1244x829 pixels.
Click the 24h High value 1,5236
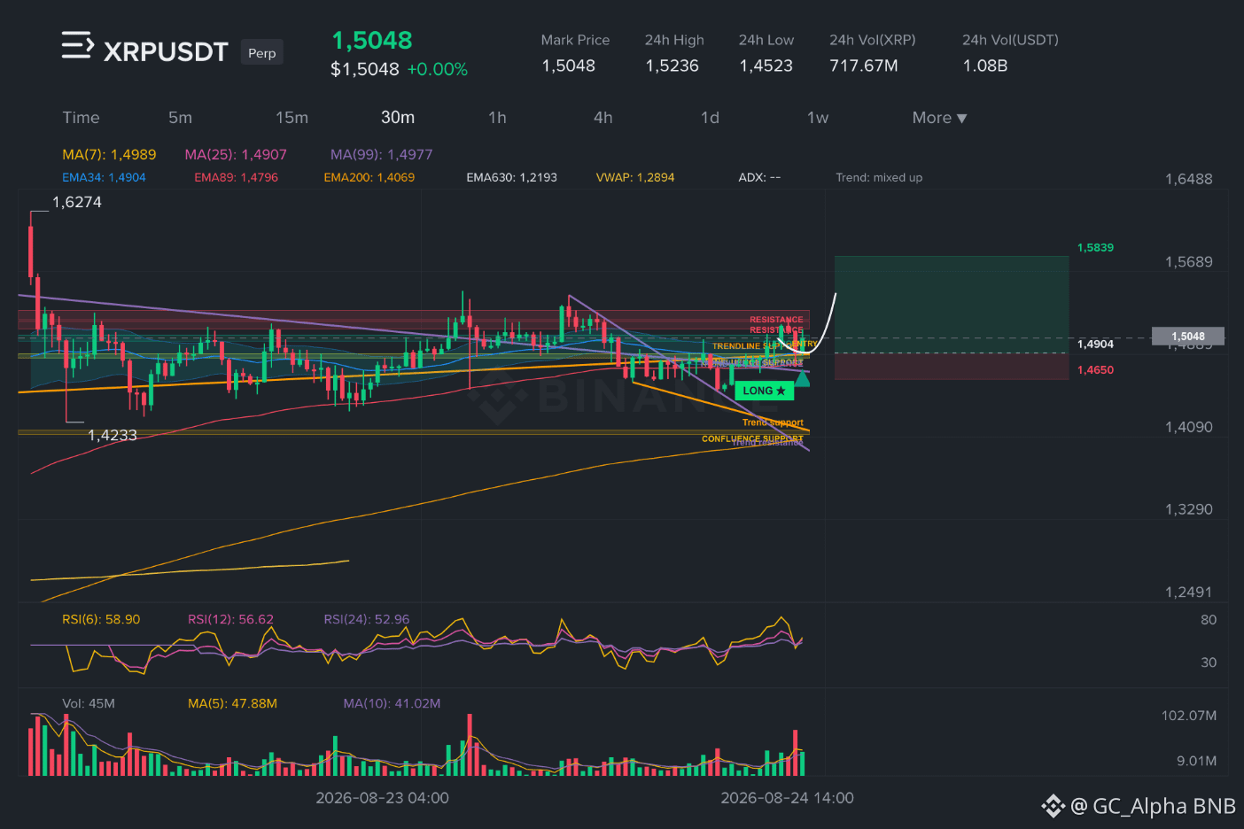[673, 66]
